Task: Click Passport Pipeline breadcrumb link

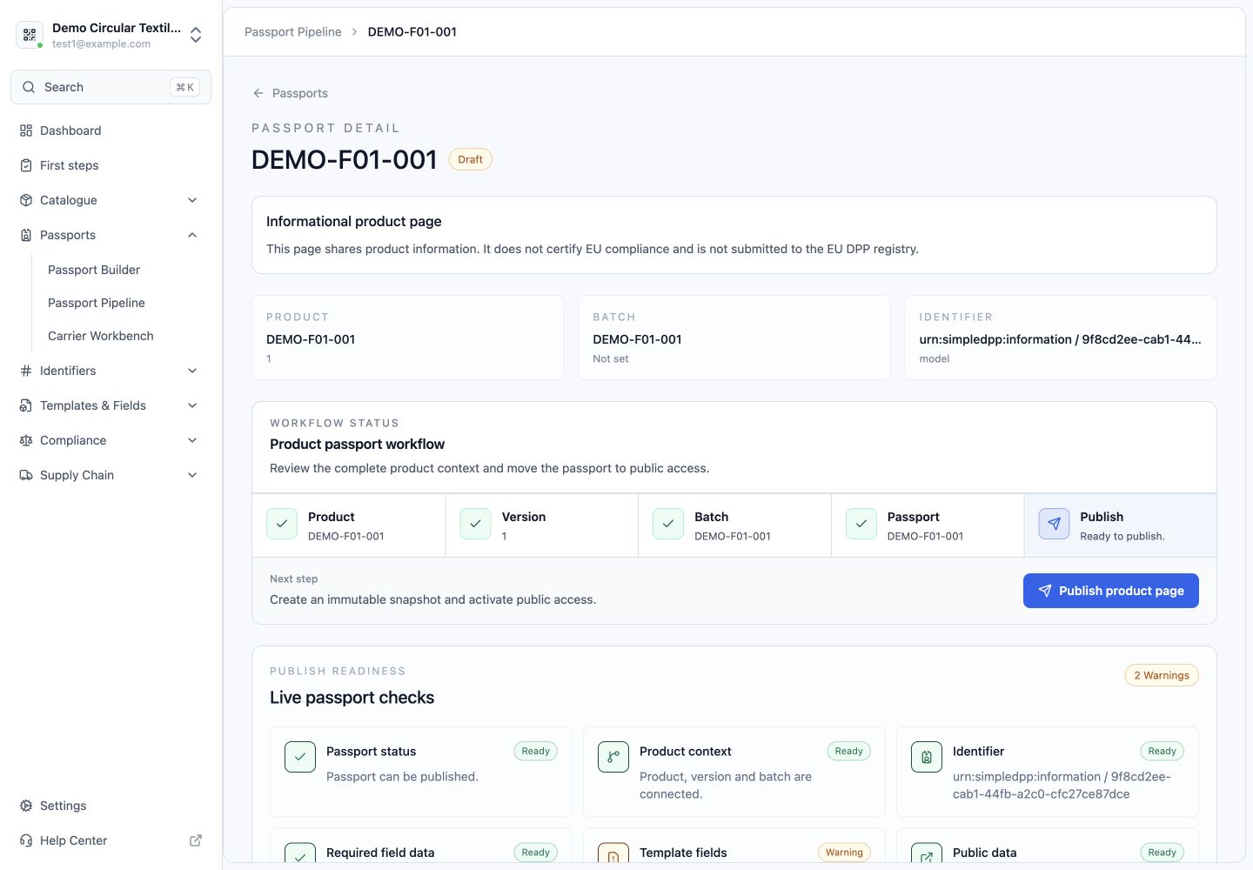Action: [293, 32]
